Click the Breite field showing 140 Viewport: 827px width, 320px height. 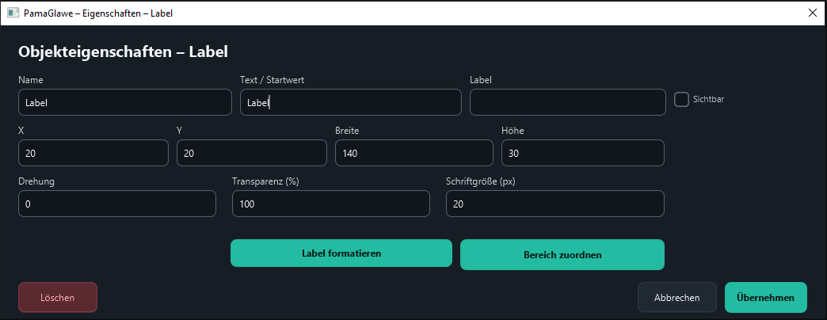point(414,153)
